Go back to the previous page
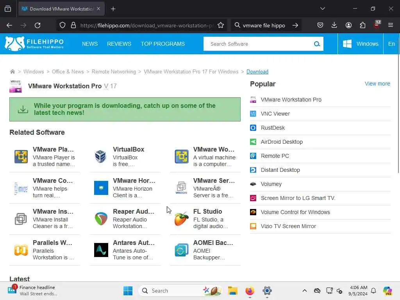 click(x=9, y=25)
